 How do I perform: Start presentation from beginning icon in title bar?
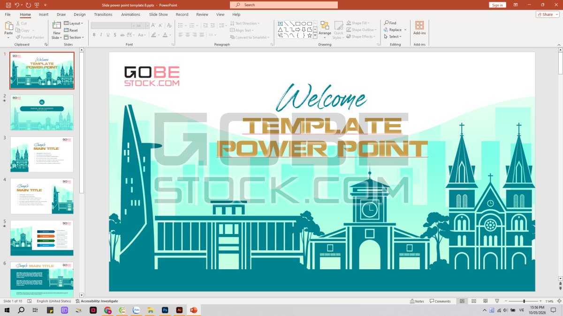click(37, 5)
